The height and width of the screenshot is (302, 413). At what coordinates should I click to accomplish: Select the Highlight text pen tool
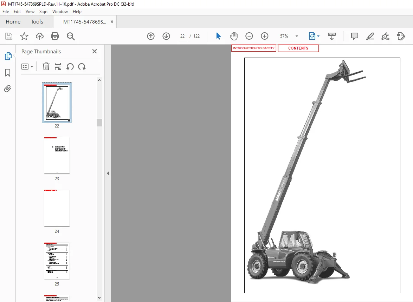(x=370, y=36)
